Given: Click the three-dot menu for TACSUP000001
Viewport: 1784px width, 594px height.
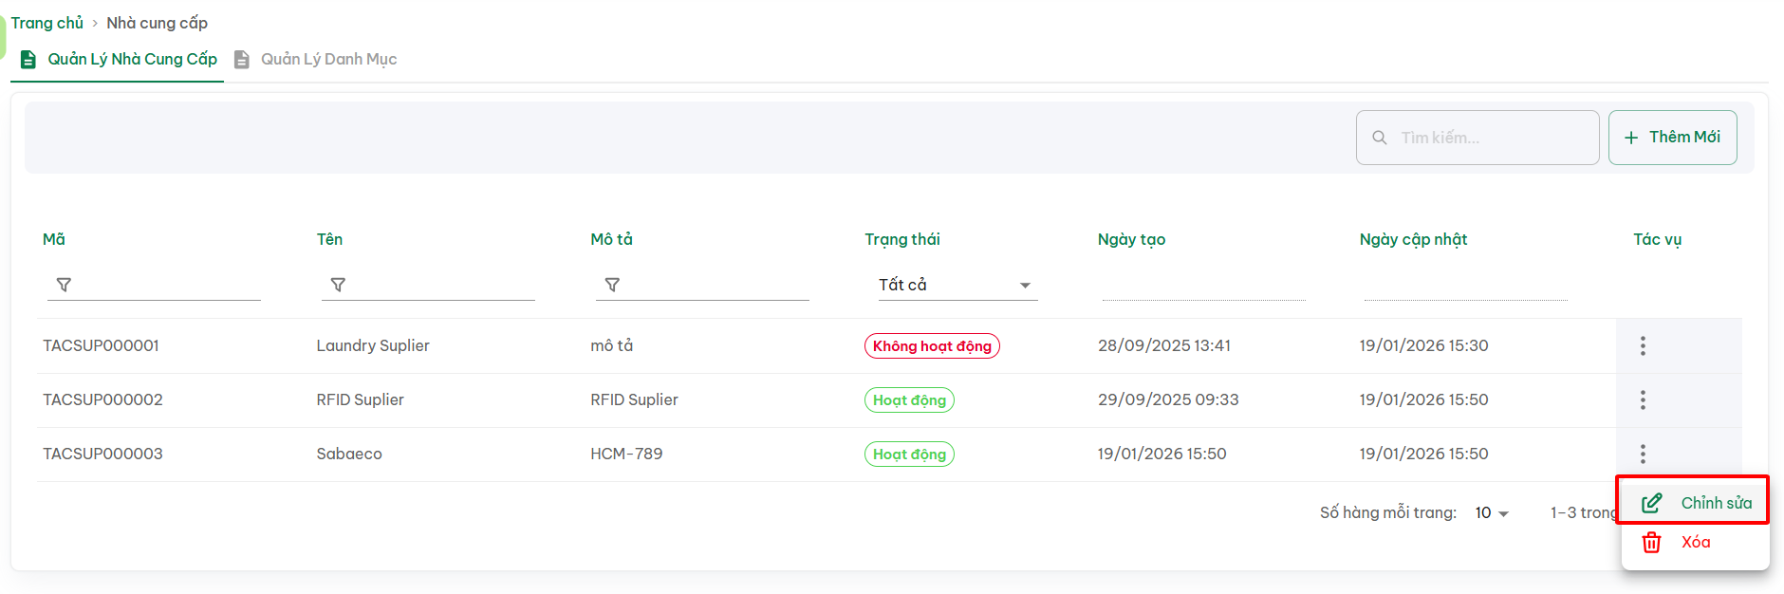Looking at the screenshot, I should coord(1643,345).
